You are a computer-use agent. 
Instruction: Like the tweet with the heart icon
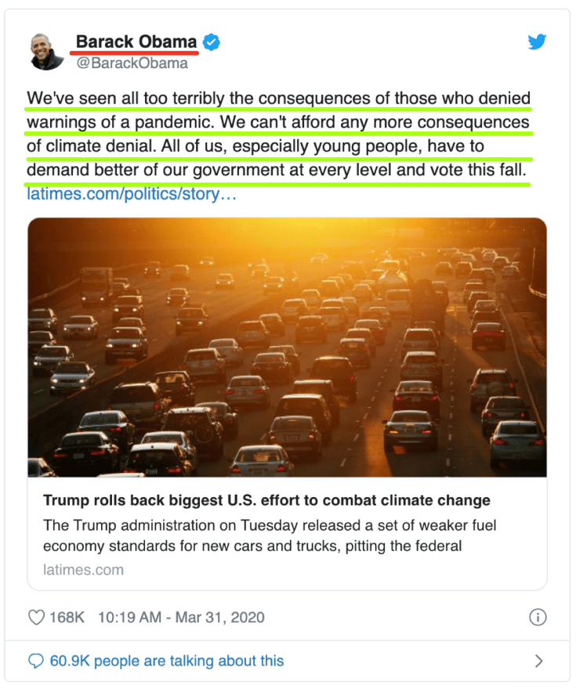point(36,617)
